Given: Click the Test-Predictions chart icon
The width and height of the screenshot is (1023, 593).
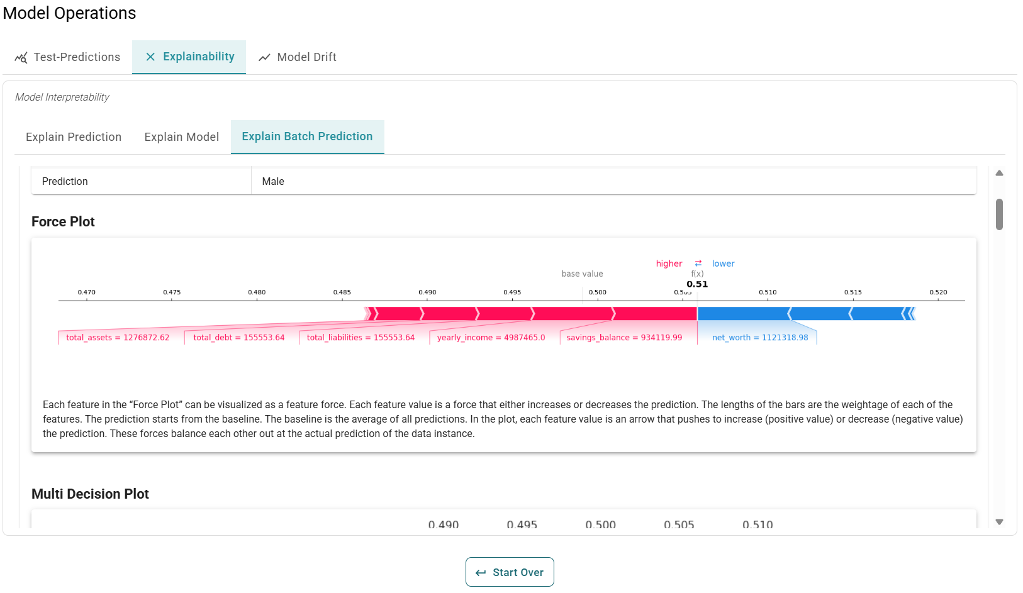Looking at the screenshot, I should 21,57.
